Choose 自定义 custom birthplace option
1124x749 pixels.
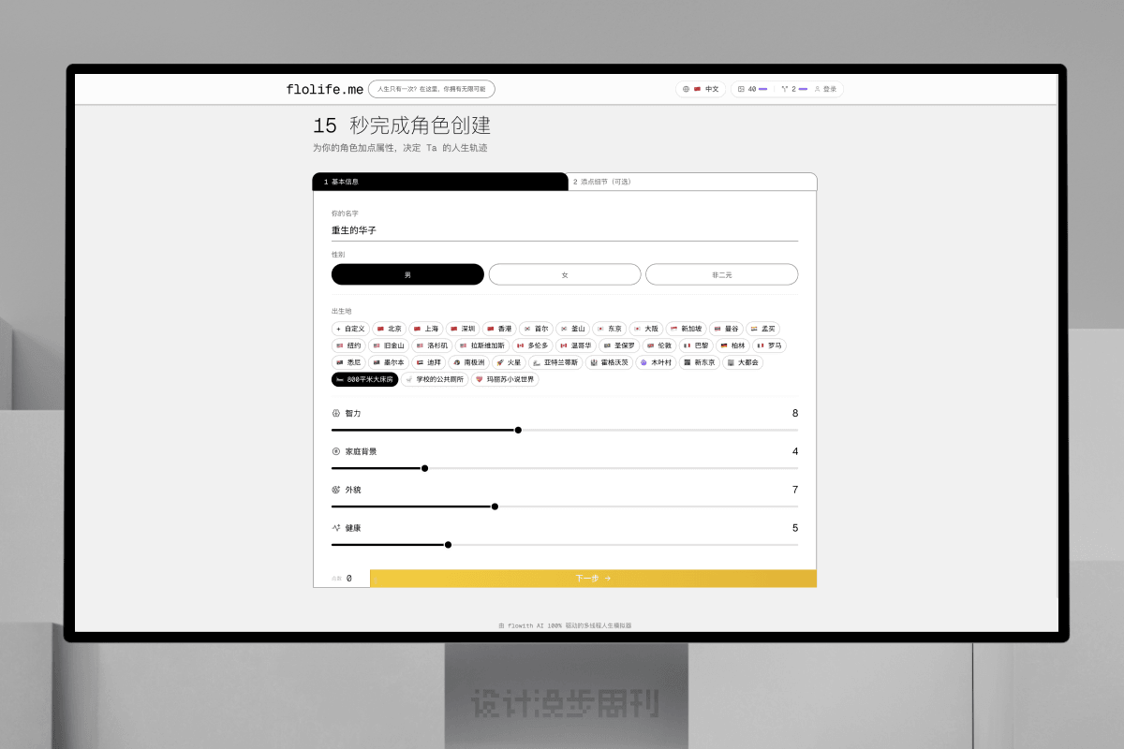[x=350, y=329]
